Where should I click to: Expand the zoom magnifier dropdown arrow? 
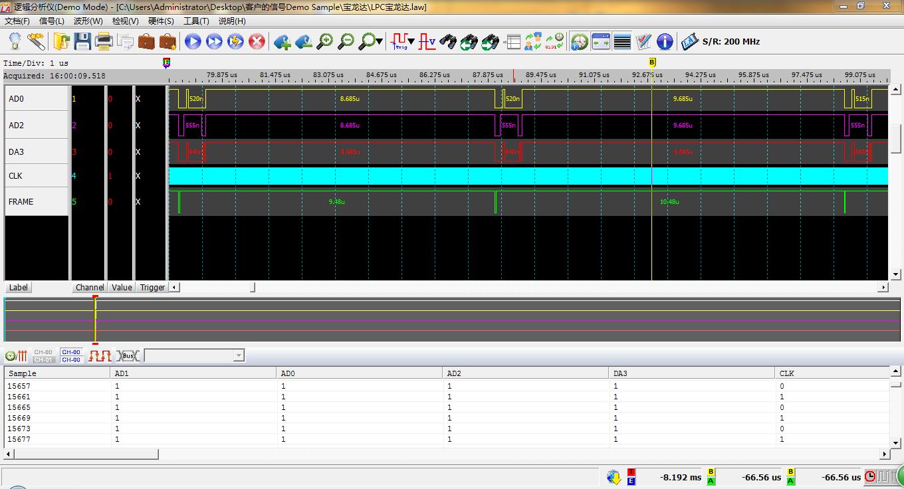click(380, 42)
